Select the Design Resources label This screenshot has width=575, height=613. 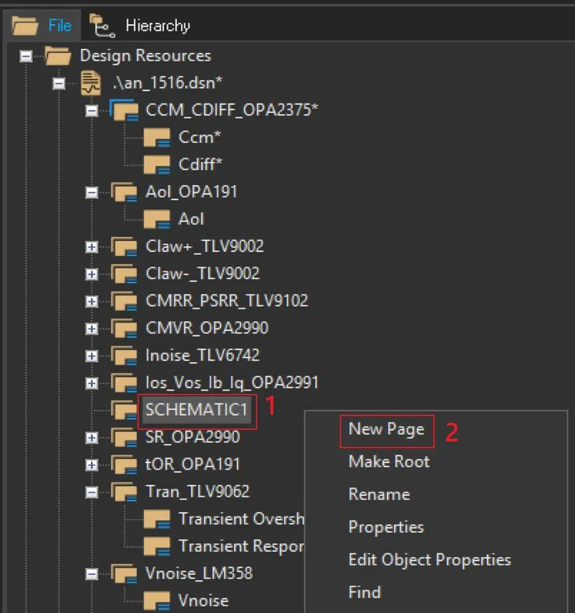pos(145,56)
